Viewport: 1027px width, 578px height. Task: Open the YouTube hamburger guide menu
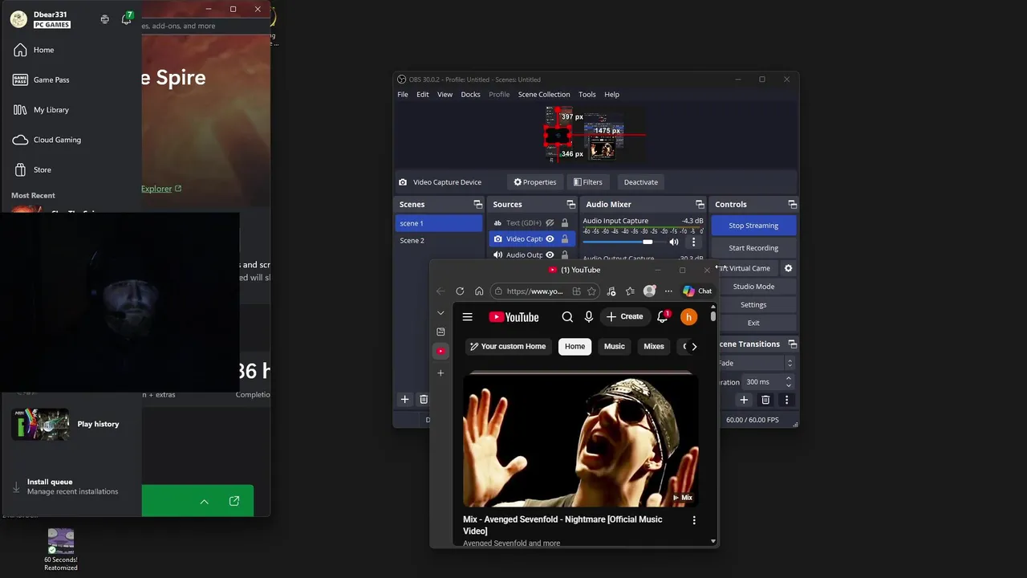tap(468, 317)
